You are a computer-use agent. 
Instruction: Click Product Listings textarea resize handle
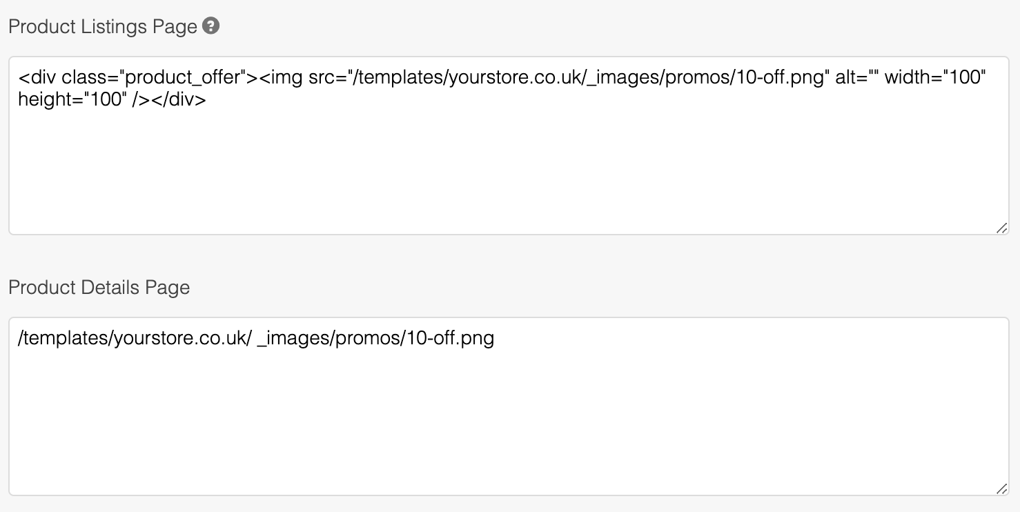[x=1001, y=228]
